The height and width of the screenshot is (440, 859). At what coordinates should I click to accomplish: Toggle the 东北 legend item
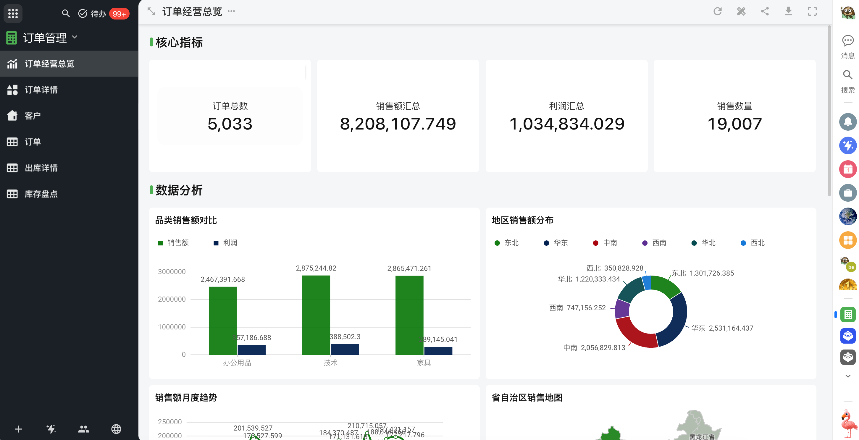pyautogui.click(x=507, y=243)
